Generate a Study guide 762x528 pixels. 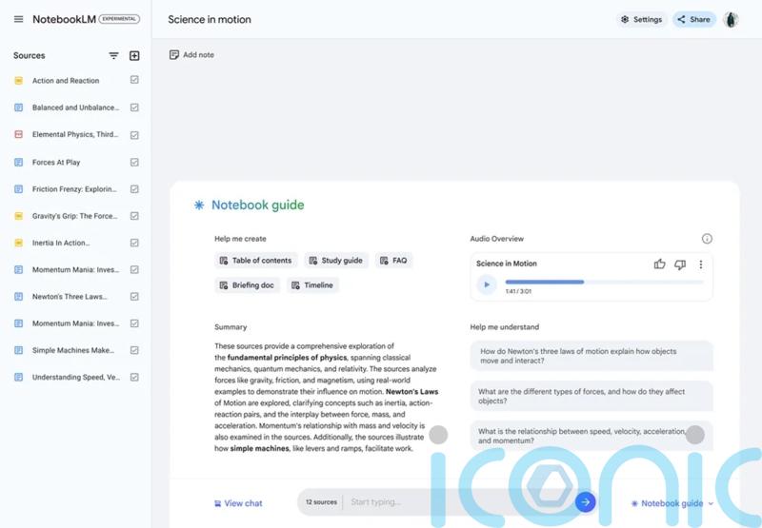tap(336, 261)
